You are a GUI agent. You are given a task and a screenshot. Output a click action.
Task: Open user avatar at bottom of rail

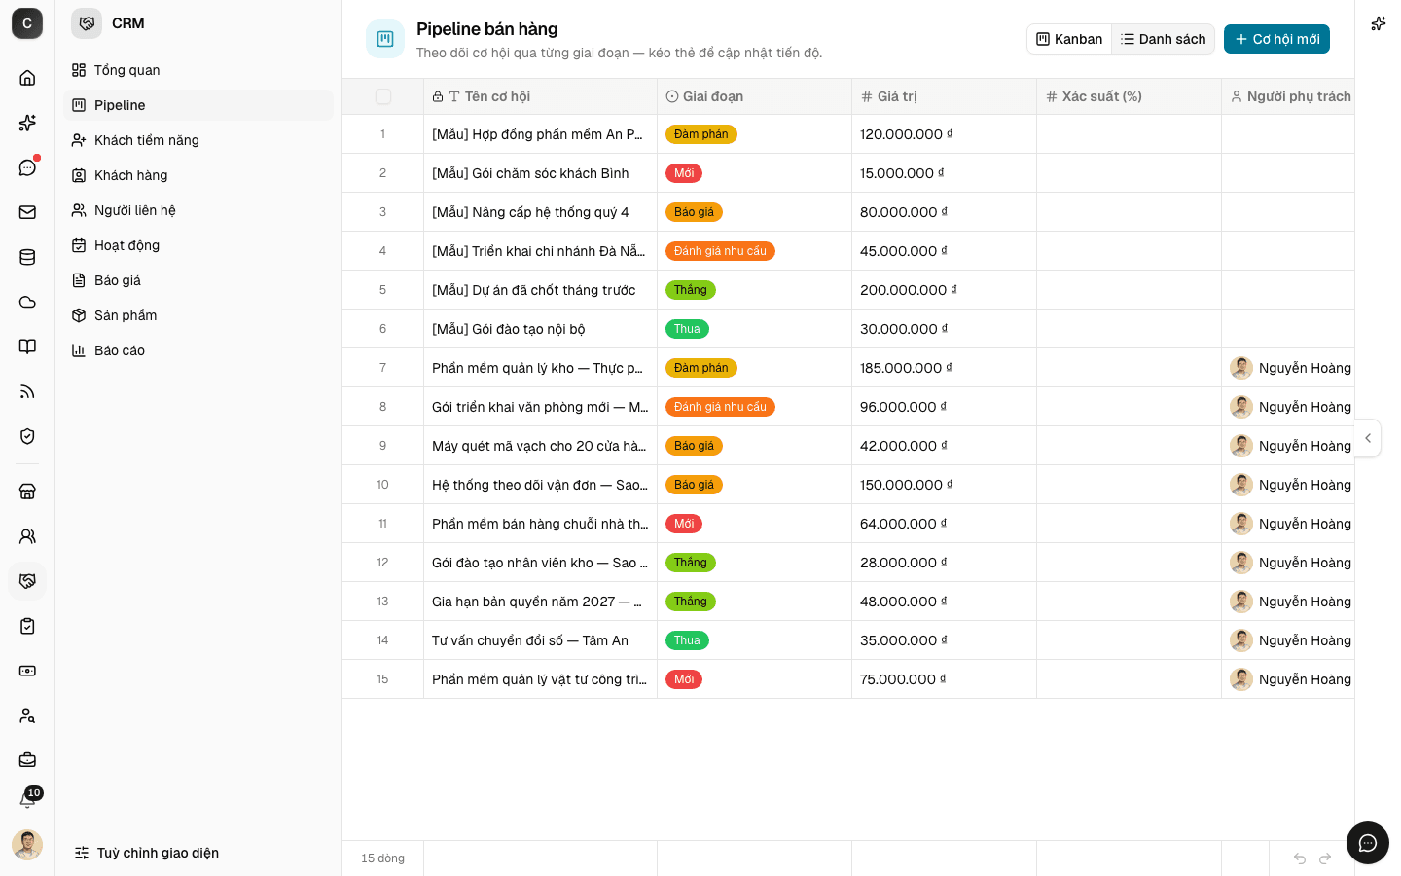(27, 845)
